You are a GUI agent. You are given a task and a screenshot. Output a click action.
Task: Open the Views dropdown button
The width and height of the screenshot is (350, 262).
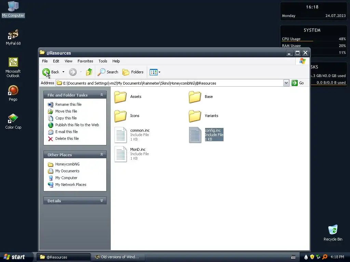155,72
